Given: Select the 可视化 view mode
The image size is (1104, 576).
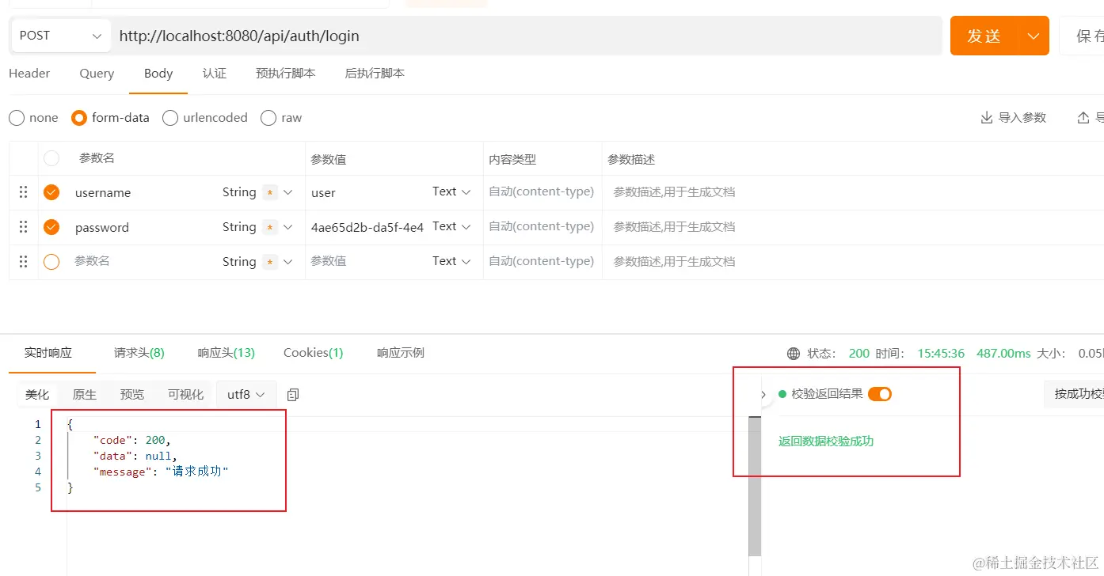Looking at the screenshot, I should 185,394.
